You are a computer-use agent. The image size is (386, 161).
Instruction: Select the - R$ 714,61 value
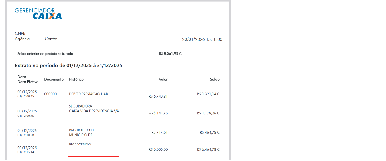(159, 133)
